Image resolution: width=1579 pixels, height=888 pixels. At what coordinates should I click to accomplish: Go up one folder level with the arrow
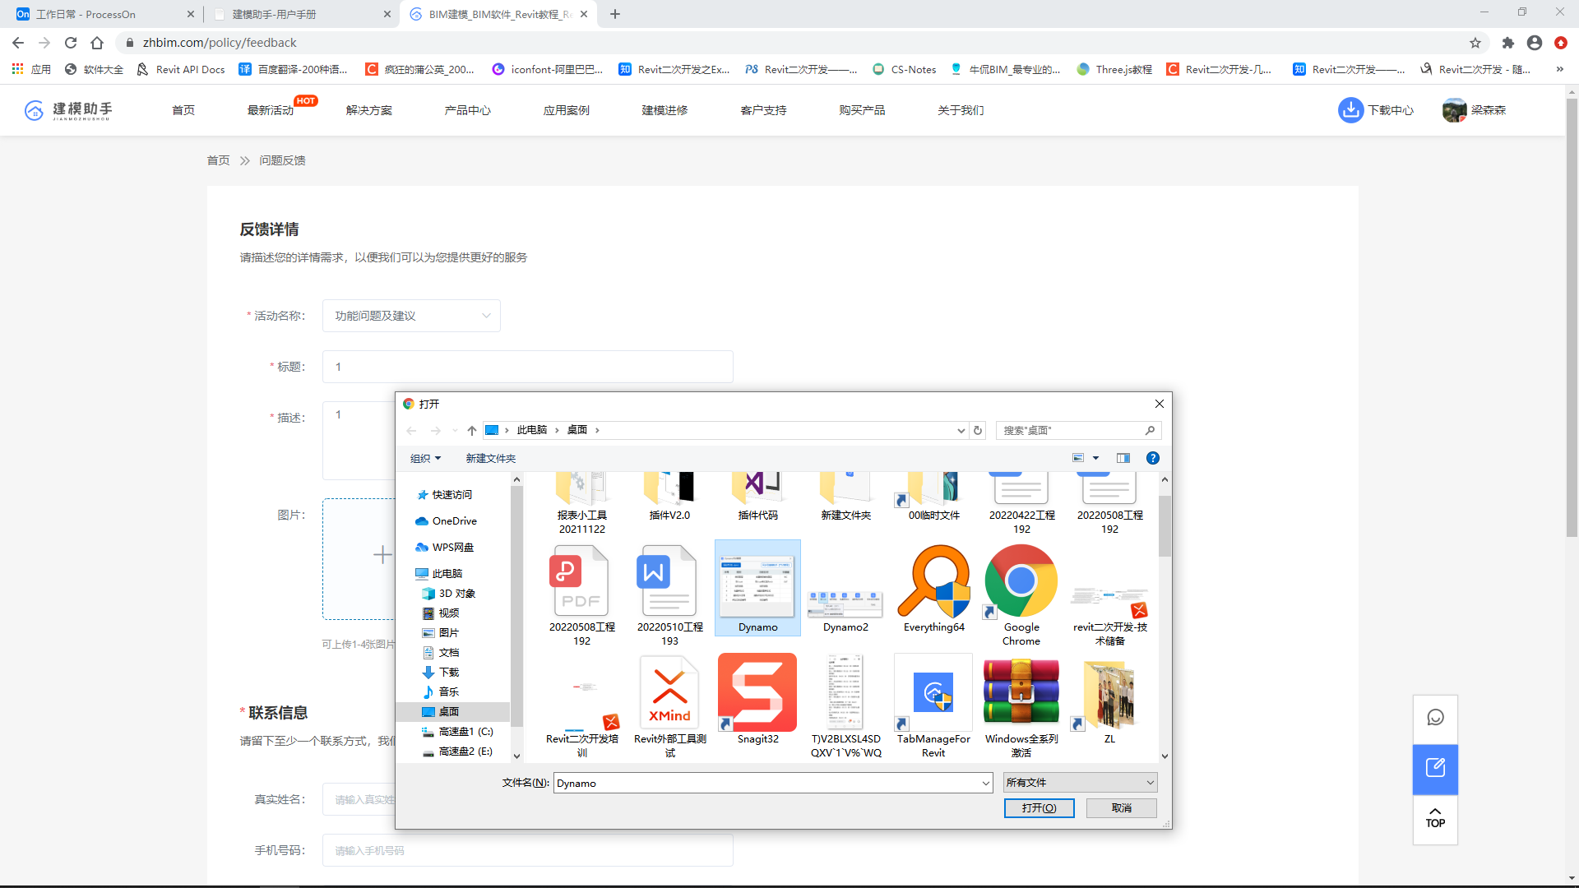[471, 430]
